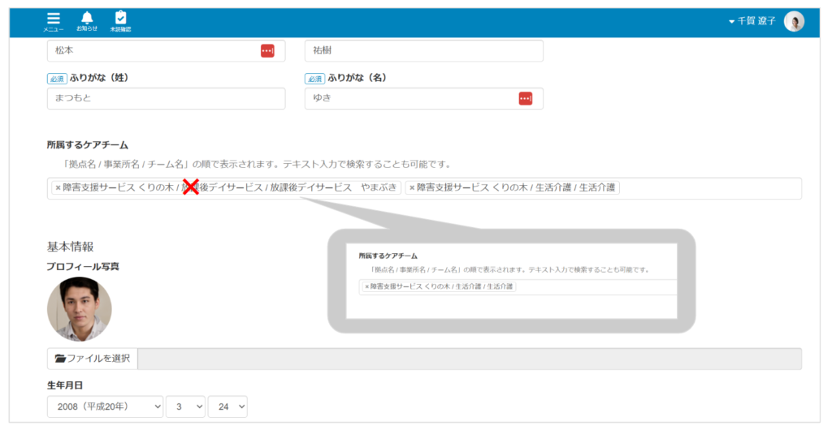Expand the birth year 2008（平成20年） dropdown
832x430 pixels.
[105, 406]
